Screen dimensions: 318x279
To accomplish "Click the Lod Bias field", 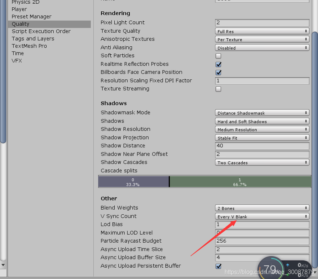I will click(x=262, y=225).
